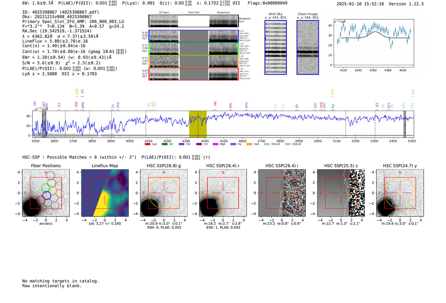446x303 pixels.
Task: Click the s/b: 3.27 +/- 0.160 label
Action: pyautogui.click(x=105, y=224)
